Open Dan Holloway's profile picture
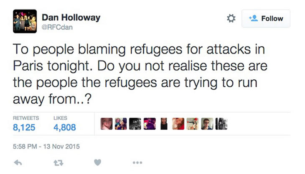 click(x=25, y=21)
